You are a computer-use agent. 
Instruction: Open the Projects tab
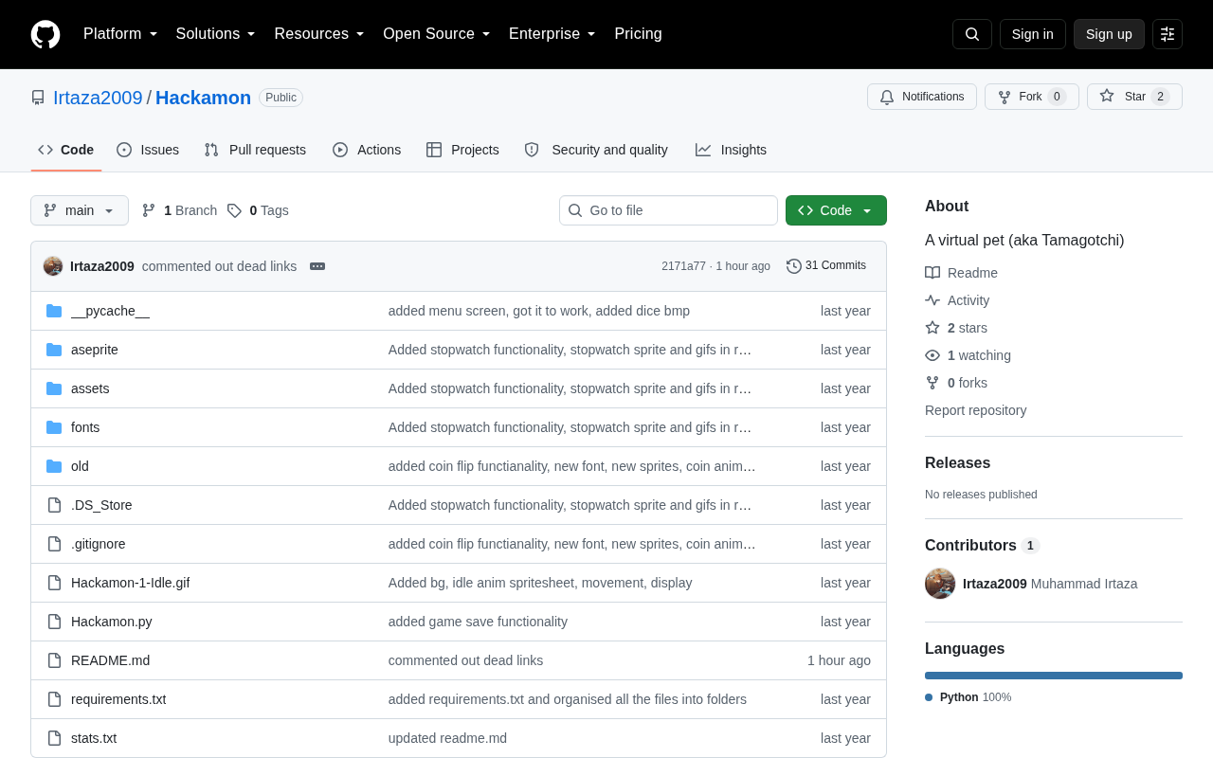(x=462, y=150)
